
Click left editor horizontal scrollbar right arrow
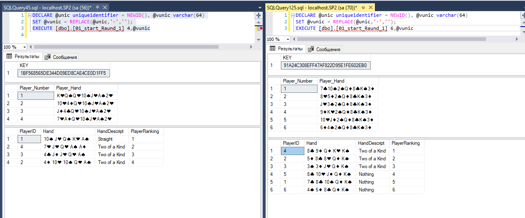point(251,47)
